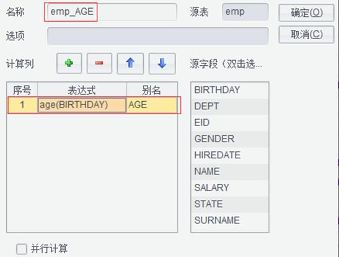Click the 源表 field showing emp
This screenshot has height=257, width=339.
tap(245, 12)
